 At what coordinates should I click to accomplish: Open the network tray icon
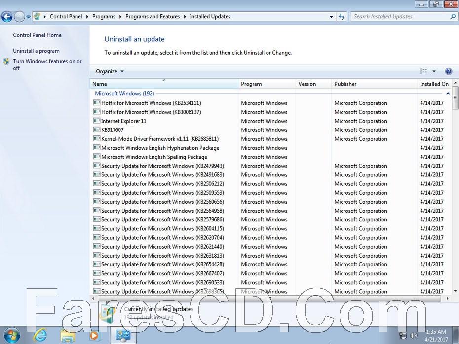403,336
